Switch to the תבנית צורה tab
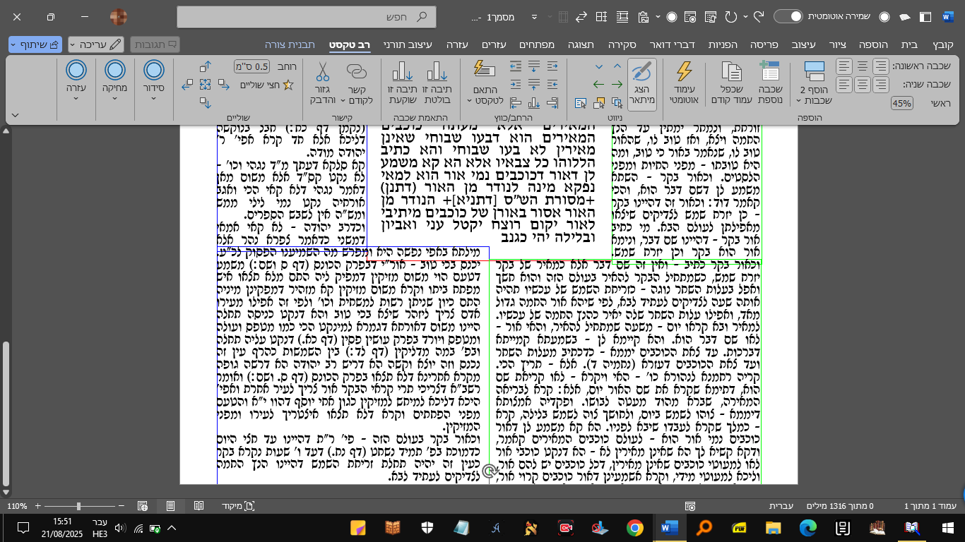This screenshot has width=965, height=542. (x=290, y=44)
